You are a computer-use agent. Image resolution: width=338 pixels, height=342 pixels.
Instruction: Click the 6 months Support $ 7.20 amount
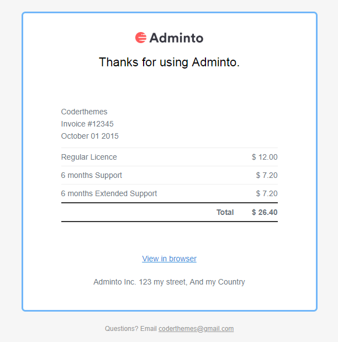point(267,175)
